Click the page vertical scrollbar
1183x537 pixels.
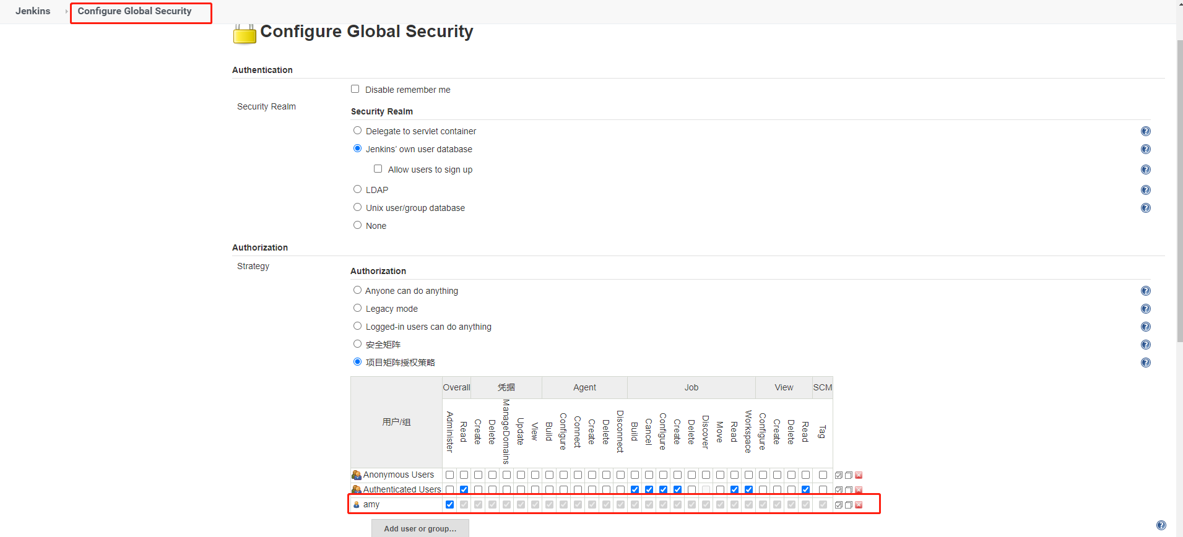[x=1179, y=186]
